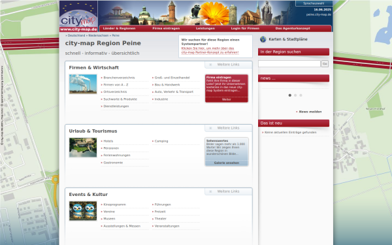Viewport: 392px width, 245px height.
Task: Select the first news carousel dot
Action: click(289, 95)
